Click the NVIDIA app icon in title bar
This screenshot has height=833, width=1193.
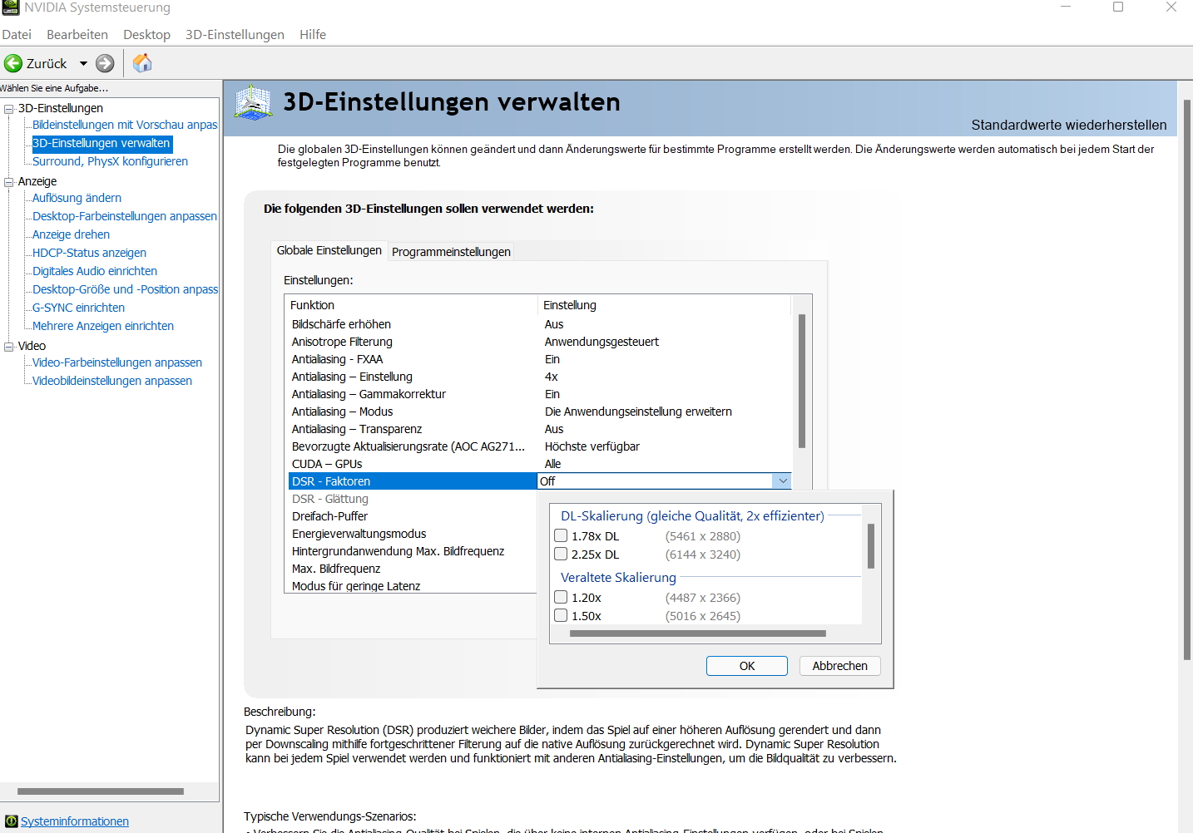point(10,7)
